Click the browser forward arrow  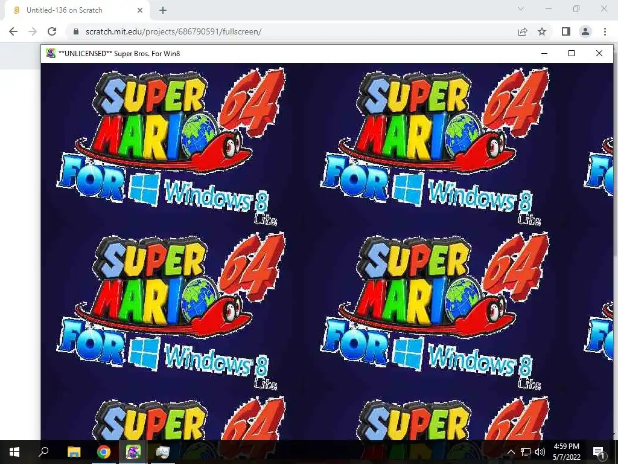[x=33, y=31]
